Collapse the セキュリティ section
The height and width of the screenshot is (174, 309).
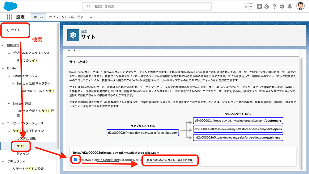pyautogui.click(x=3, y=161)
